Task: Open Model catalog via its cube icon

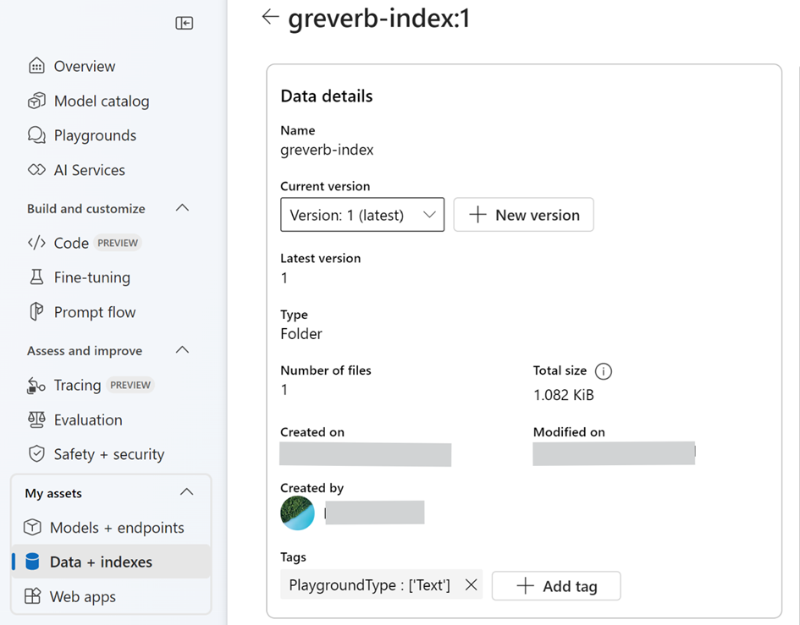Action: pos(36,101)
